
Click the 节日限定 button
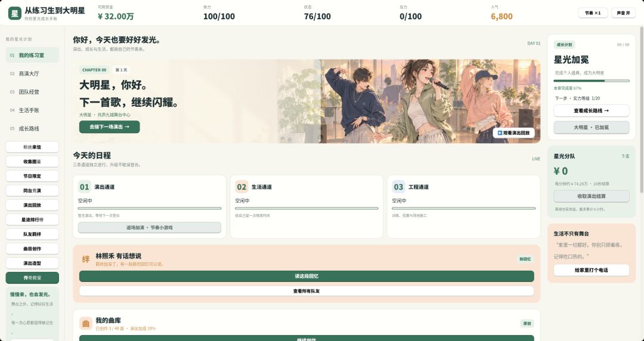tap(32, 176)
